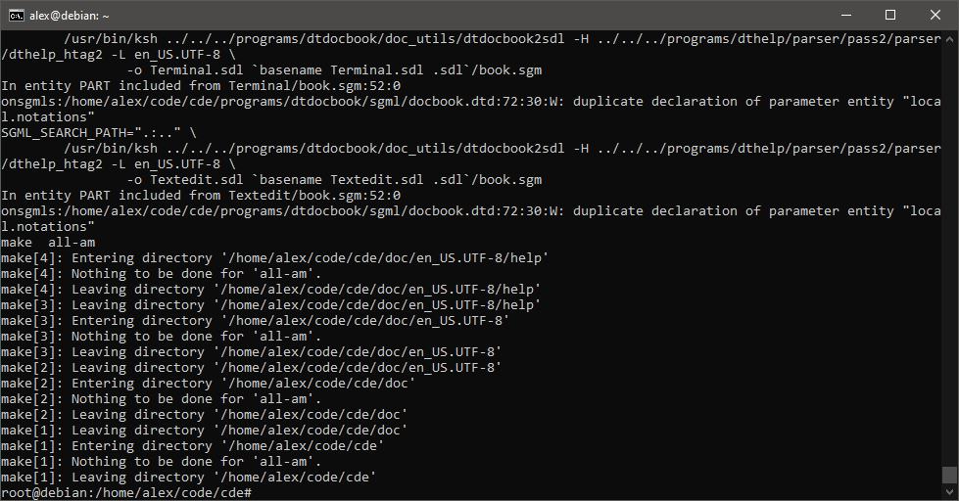Click the empty scrollbar track above the thumb

949,245
